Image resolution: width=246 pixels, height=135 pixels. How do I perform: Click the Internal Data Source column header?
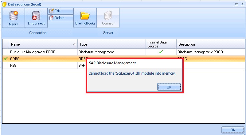(161, 44)
